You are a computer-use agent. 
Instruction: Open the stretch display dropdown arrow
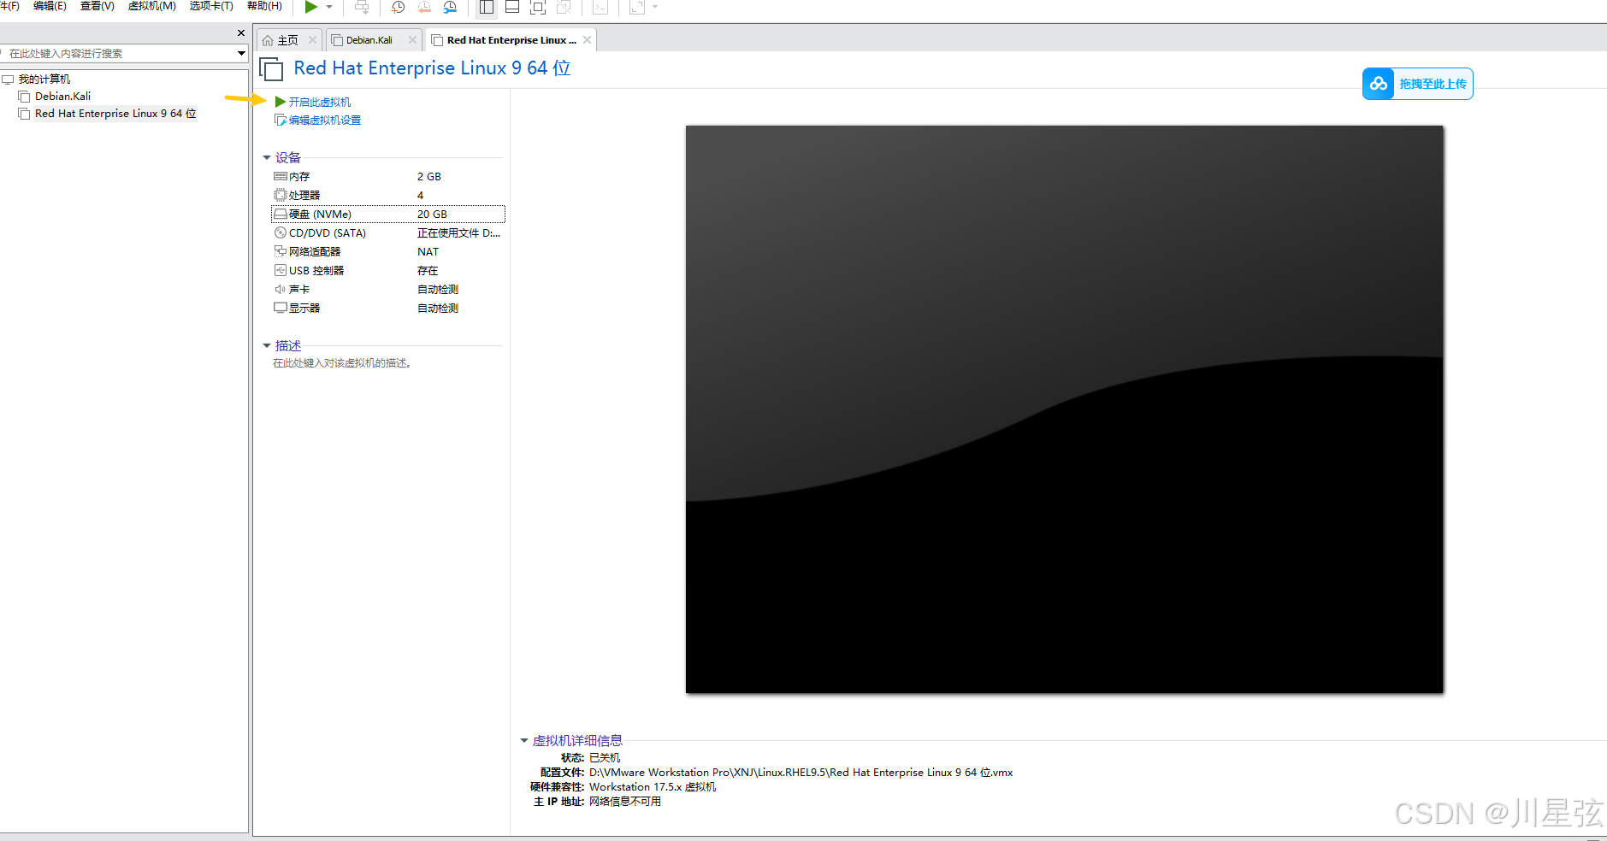click(655, 7)
